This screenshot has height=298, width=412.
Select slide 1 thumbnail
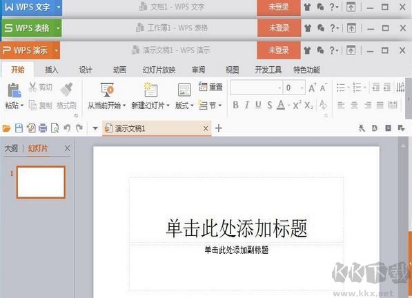click(41, 182)
